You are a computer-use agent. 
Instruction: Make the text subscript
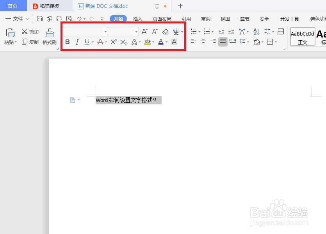[x=123, y=42]
